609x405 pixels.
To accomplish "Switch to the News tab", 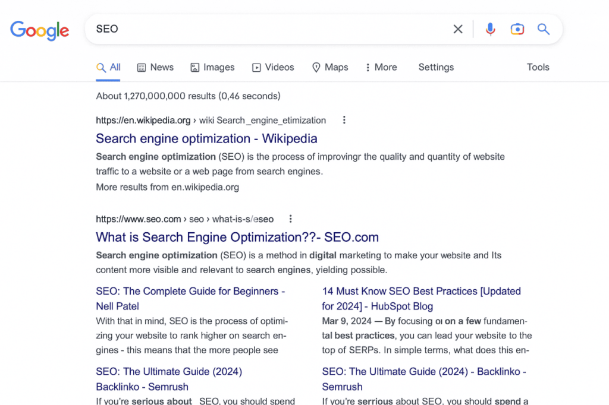I will click(x=155, y=68).
